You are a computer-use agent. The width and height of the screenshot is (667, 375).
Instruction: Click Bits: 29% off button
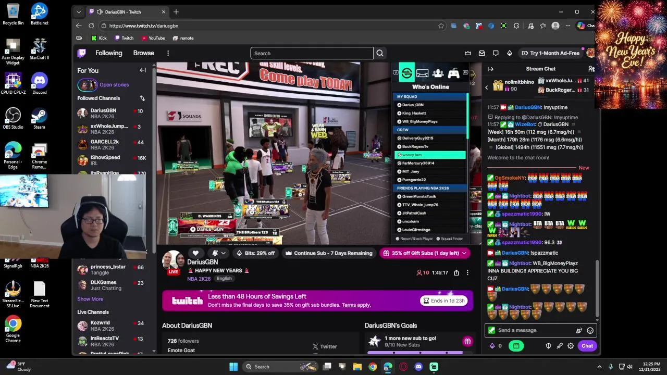pyautogui.click(x=255, y=253)
